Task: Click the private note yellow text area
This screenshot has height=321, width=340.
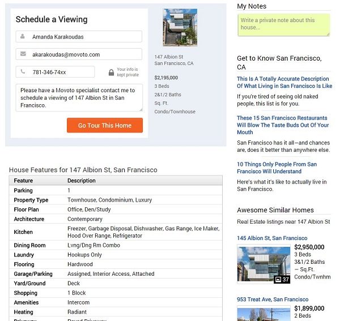Action: tap(284, 25)
